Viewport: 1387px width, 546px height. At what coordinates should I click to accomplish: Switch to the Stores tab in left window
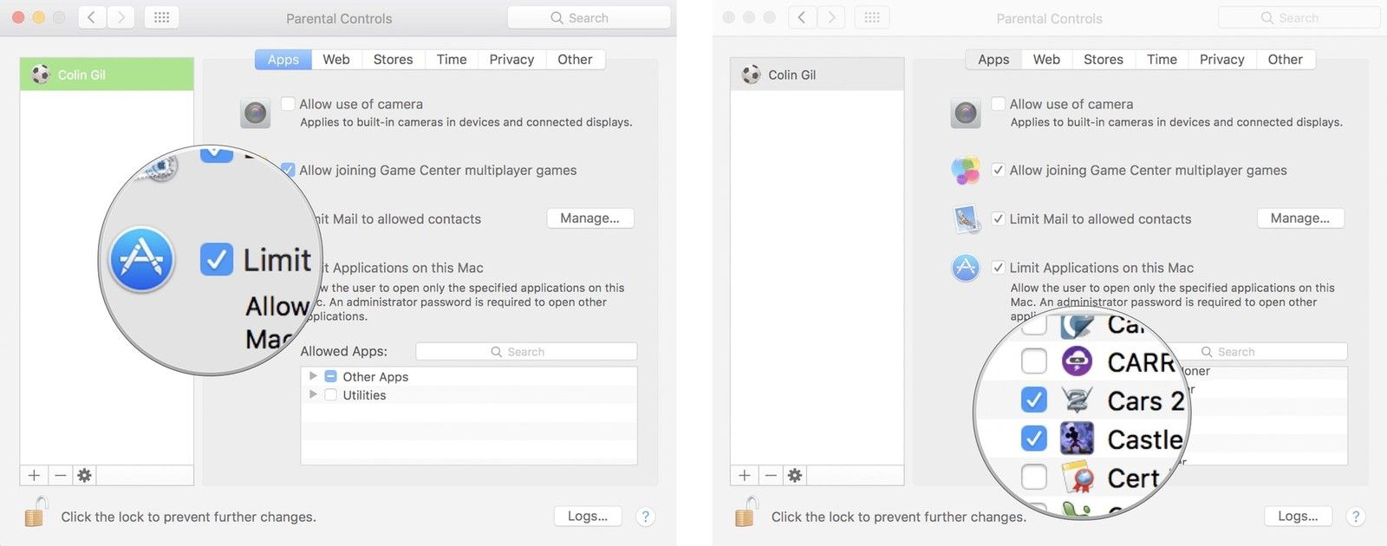click(393, 59)
